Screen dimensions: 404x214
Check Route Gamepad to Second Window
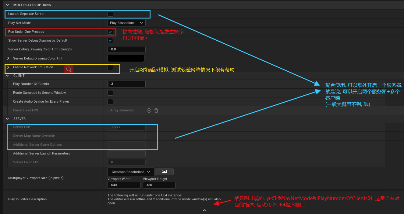(x=110, y=93)
